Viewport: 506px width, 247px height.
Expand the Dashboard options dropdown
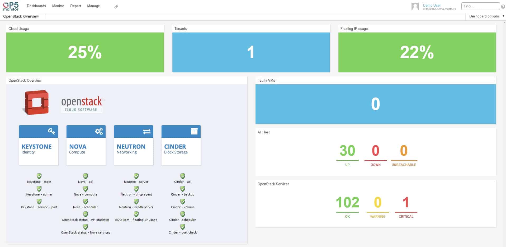click(x=487, y=16)
